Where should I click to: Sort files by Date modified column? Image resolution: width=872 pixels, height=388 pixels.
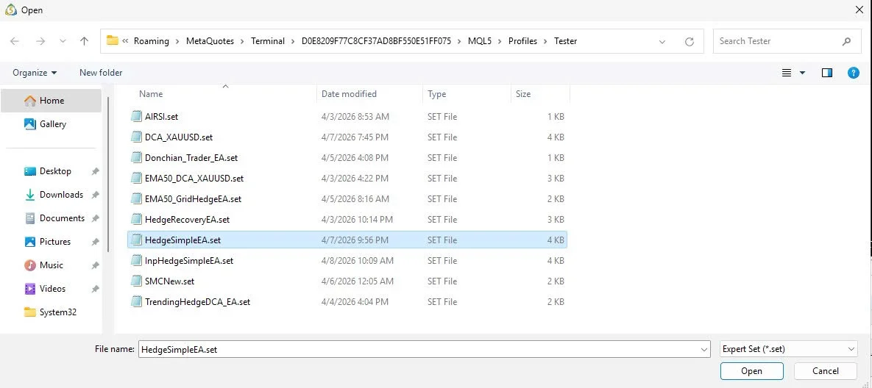349,94
